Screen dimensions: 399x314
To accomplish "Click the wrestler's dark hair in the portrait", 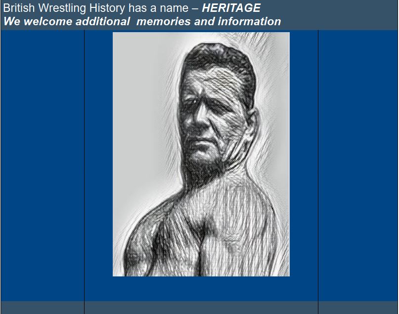I will pos(220,57).
